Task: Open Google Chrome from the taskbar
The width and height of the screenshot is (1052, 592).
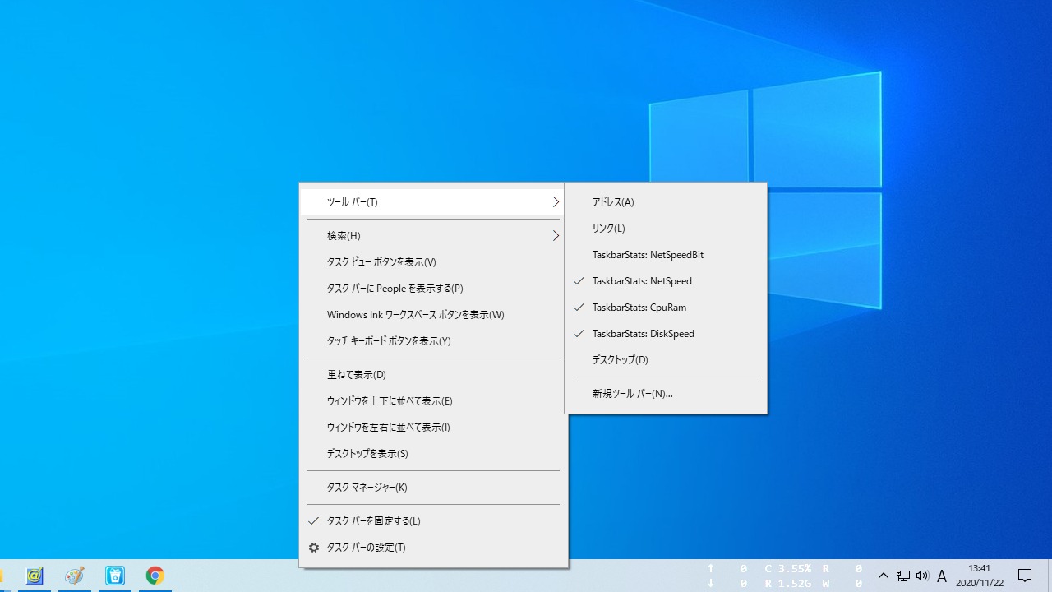Action: tap(155, 576)
